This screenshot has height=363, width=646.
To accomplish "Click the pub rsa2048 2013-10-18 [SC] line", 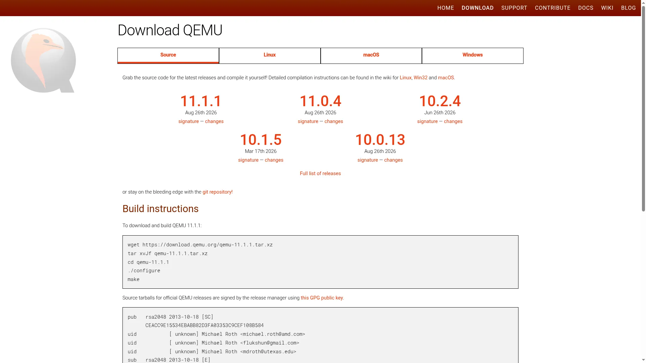I will tap(171, 317).
